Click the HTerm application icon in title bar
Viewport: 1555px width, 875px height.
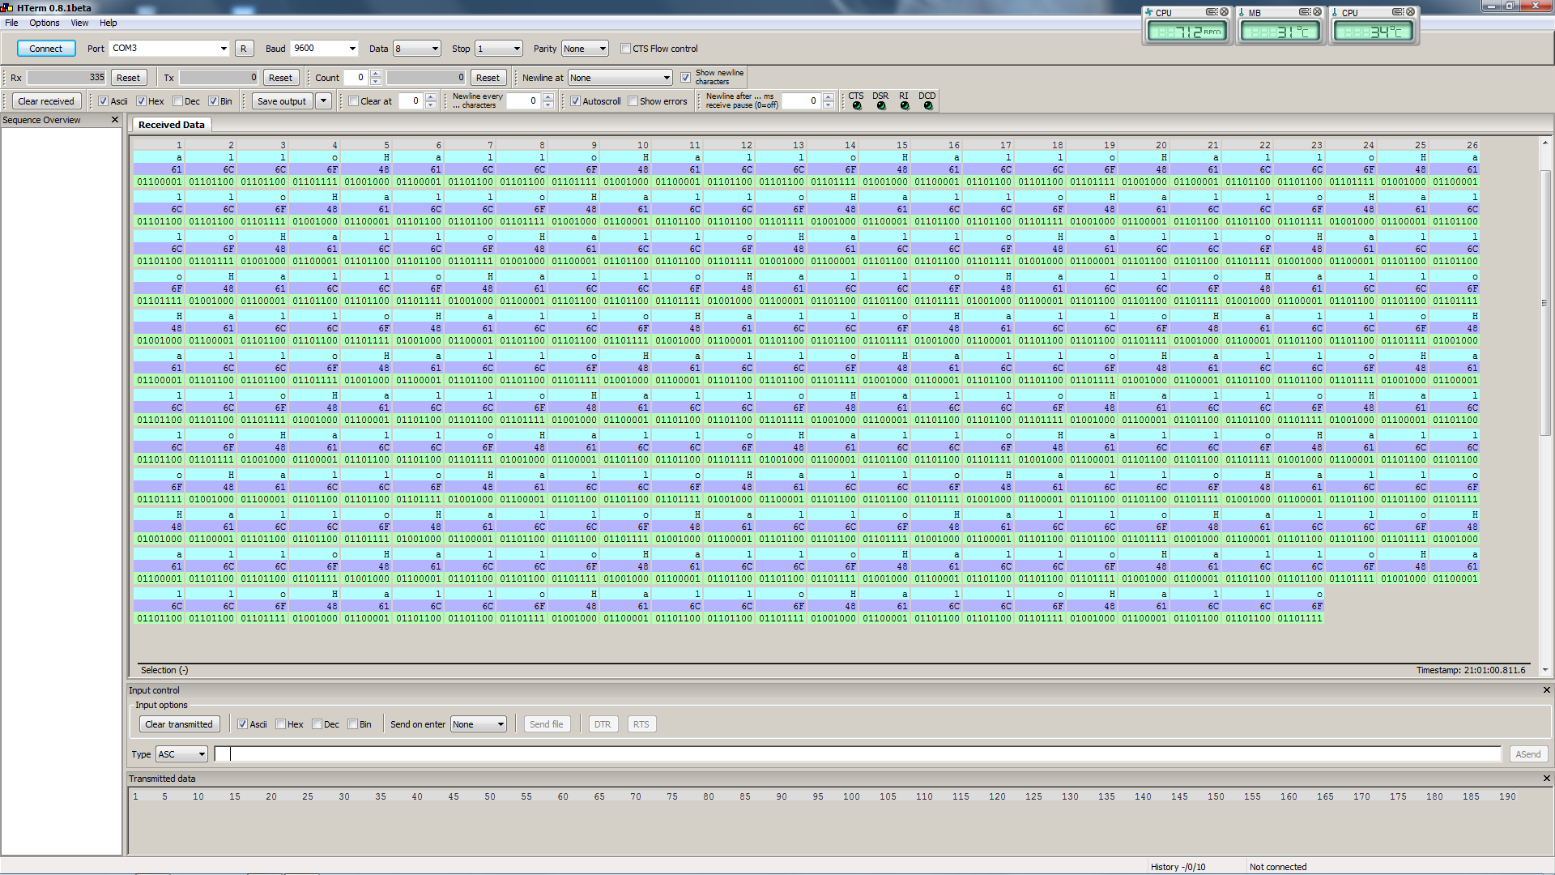(x=7, y=7)
